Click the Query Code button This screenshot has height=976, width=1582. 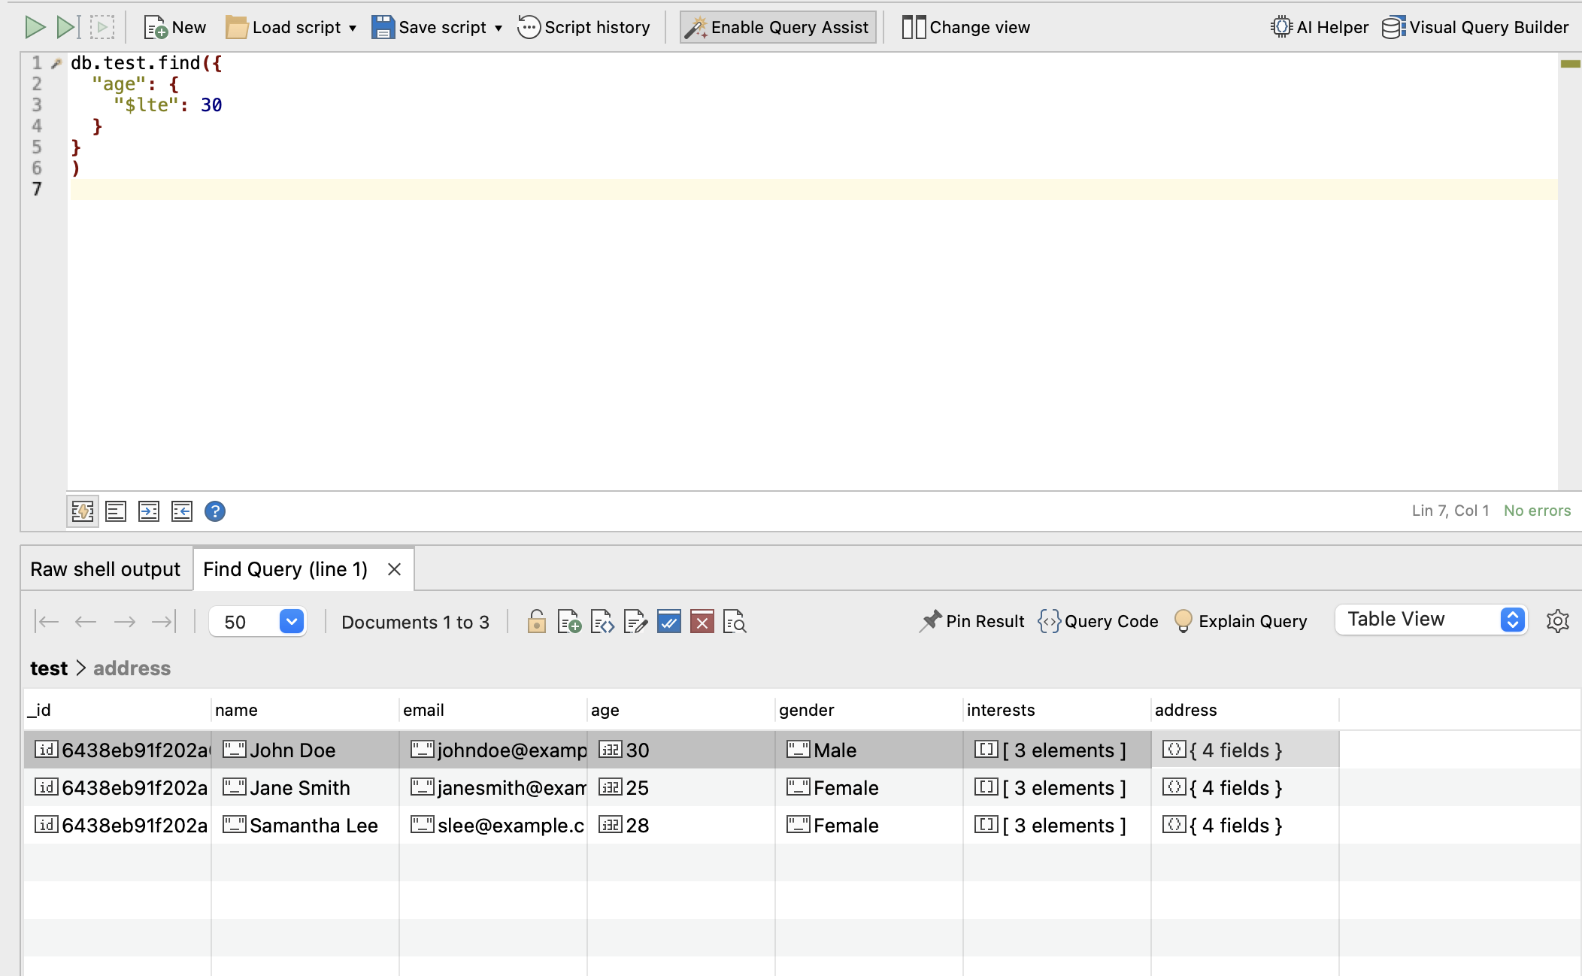click(x=1099, y=621)
